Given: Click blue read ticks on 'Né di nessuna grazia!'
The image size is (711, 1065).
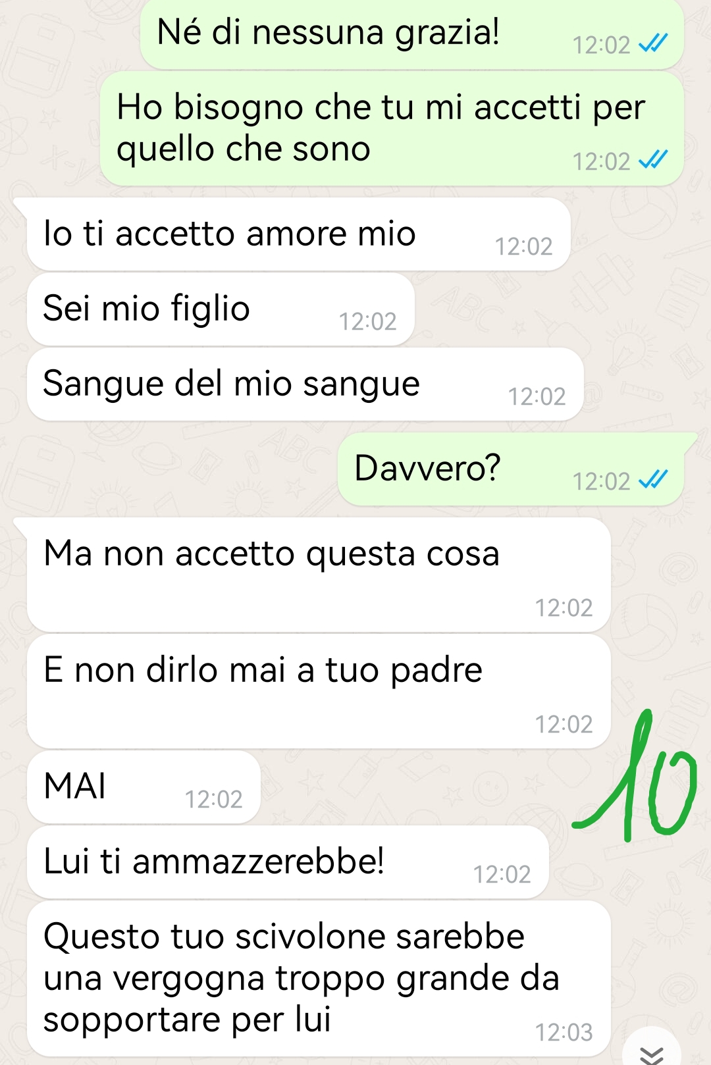Looking at the screenshot, I should tap(653, 43).
